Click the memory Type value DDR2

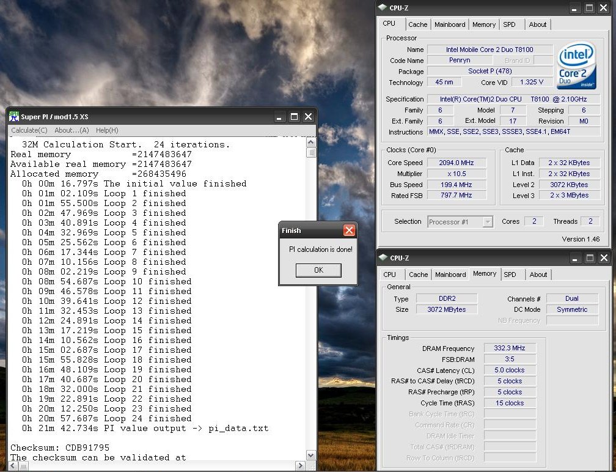[x=447, y=298]
